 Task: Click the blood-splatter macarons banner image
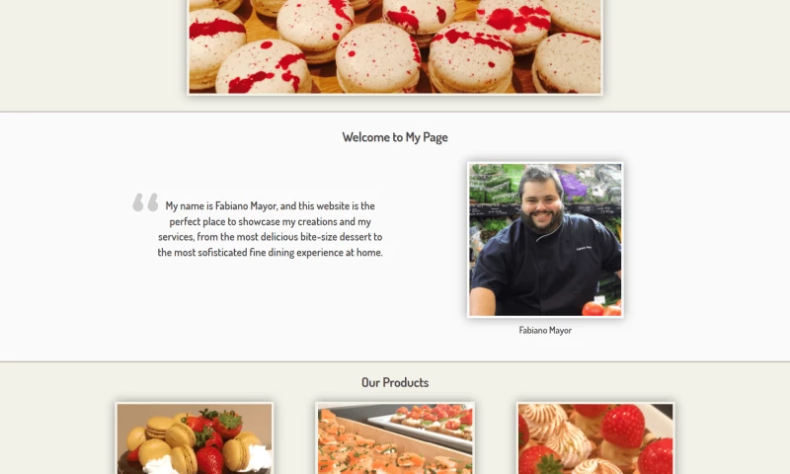pyautogui.click(x=395, y=46)
